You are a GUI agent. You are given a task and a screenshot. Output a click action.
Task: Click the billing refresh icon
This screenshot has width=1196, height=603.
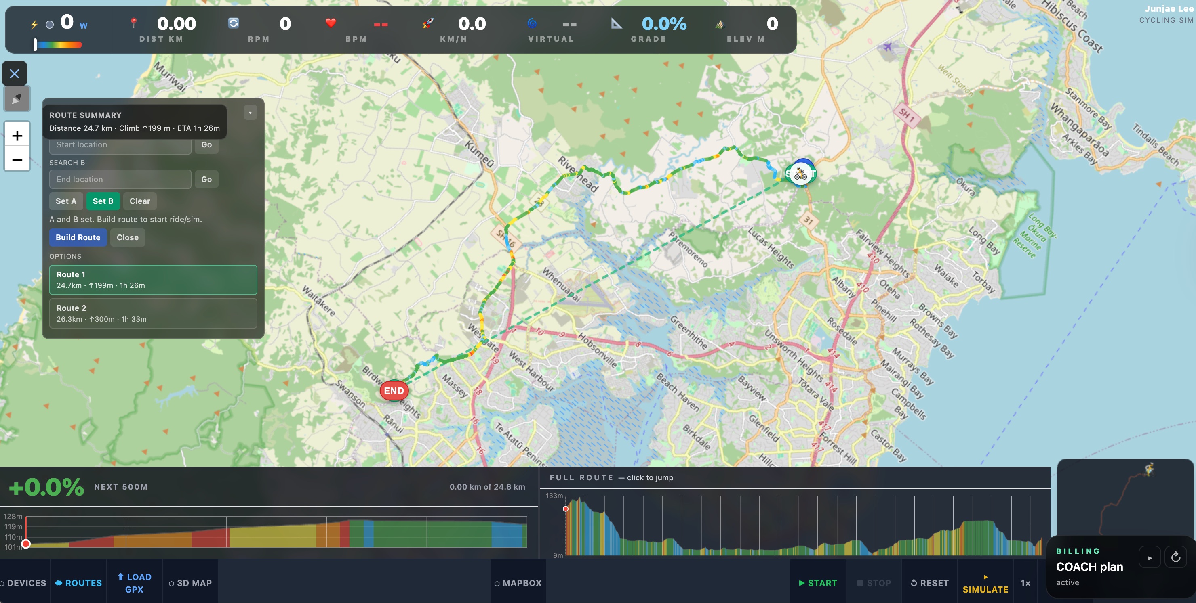(1175, 557)
